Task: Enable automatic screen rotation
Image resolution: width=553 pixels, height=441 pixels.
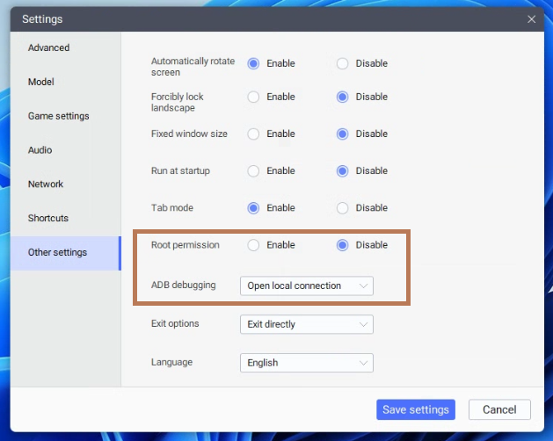Action: [x=254, y=63]
